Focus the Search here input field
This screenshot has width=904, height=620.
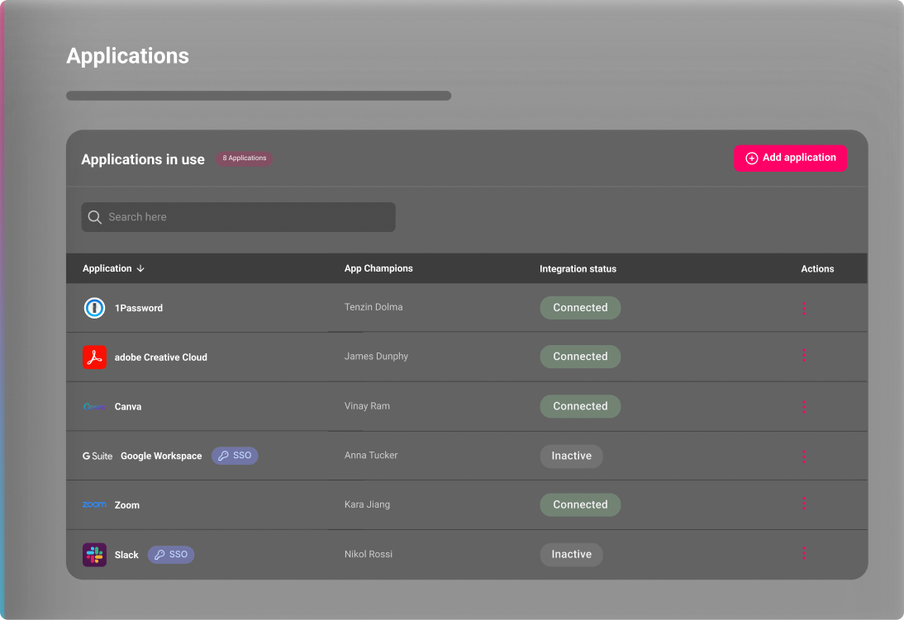coord(248,217)
